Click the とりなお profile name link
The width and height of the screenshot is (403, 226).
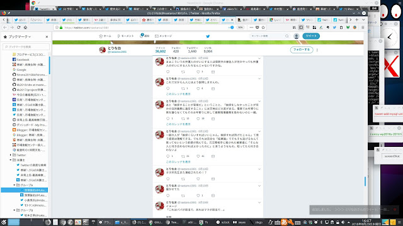coord(115,48)
